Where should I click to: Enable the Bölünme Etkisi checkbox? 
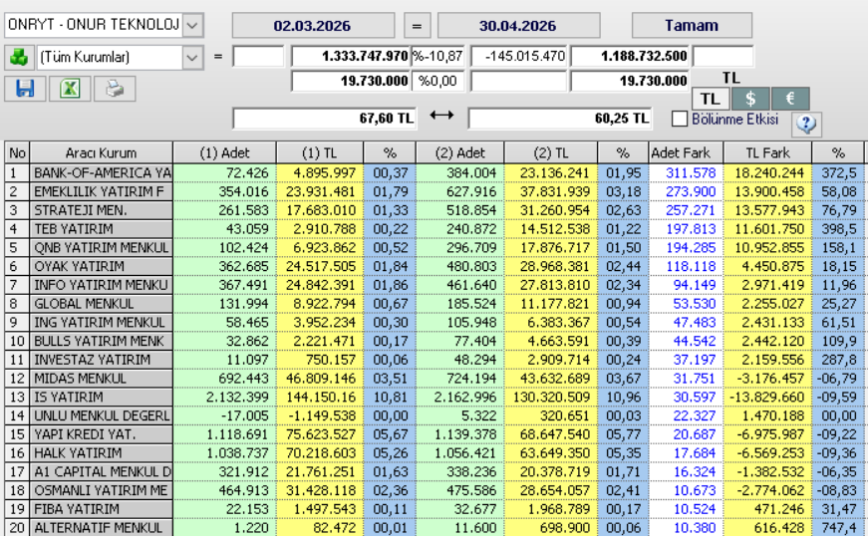(x=680, y=119)
